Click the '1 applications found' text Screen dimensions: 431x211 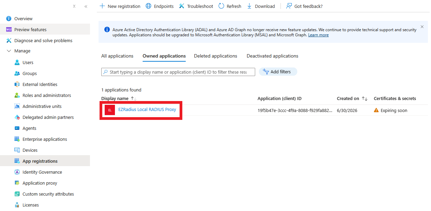click(x=121, y=90)
